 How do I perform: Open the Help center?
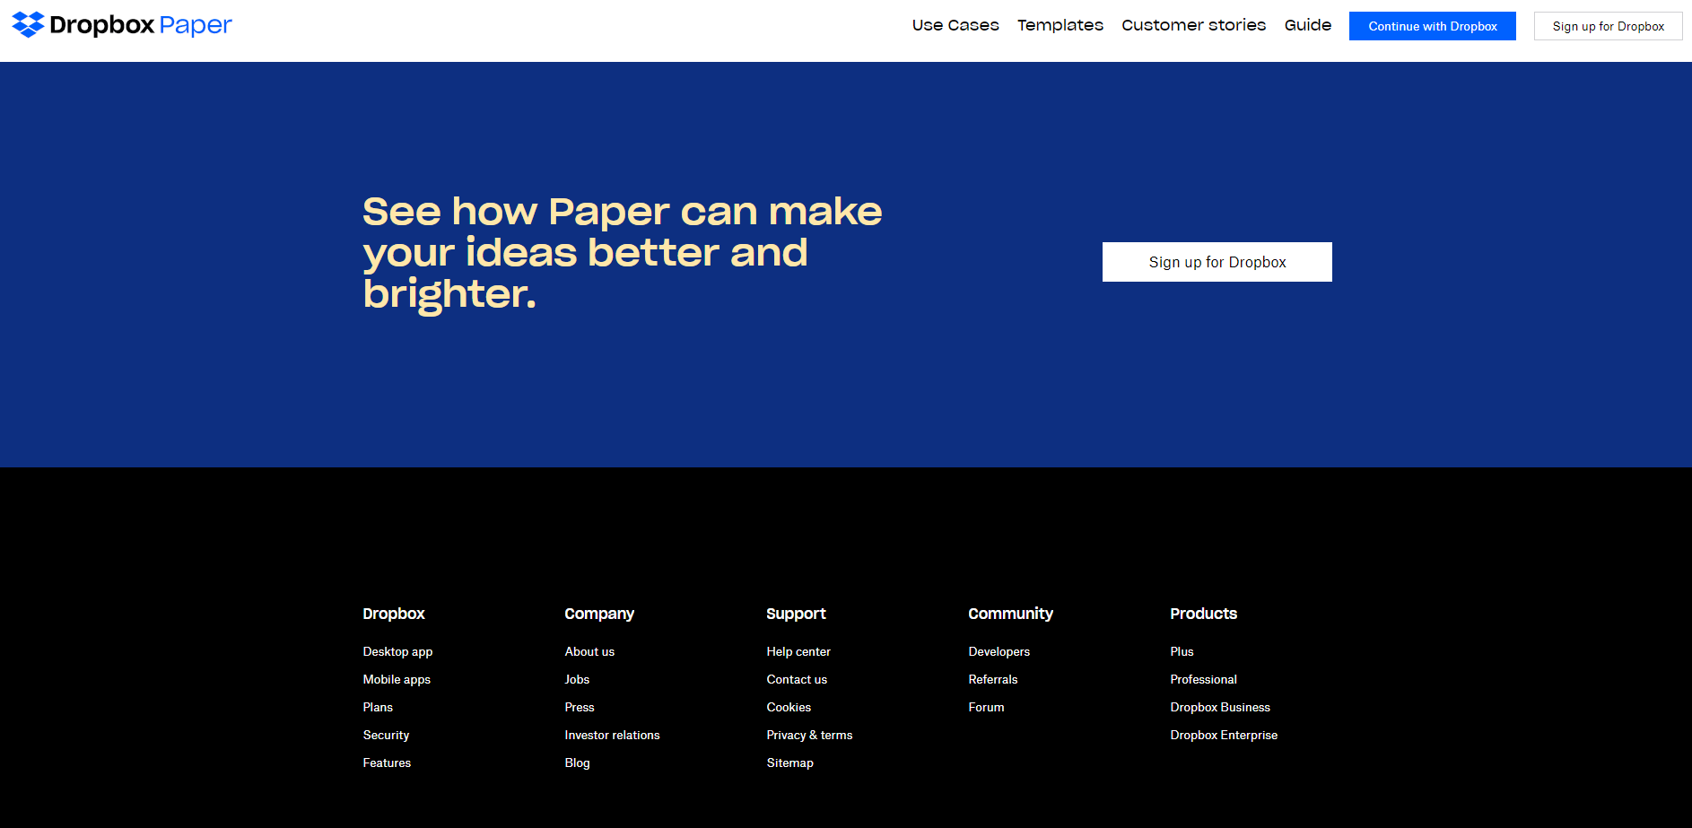pyautogui.click(x=798, y=651)
